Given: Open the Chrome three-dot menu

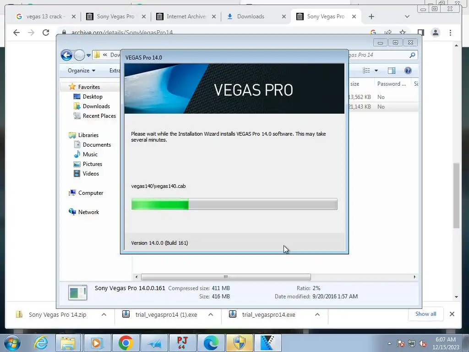Looking at the screenshot, I should tap(450, 33).
